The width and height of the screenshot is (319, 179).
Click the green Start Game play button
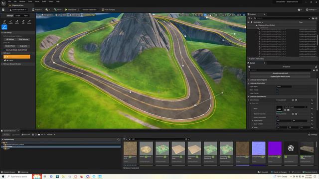pos(71,10)
